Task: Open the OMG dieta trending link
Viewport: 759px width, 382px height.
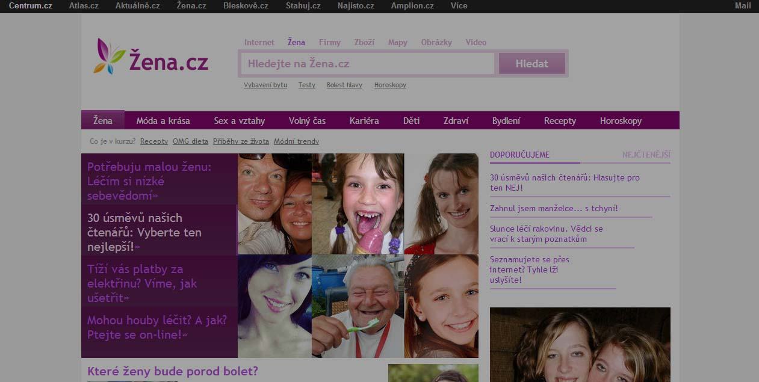Action: (190, 141)
